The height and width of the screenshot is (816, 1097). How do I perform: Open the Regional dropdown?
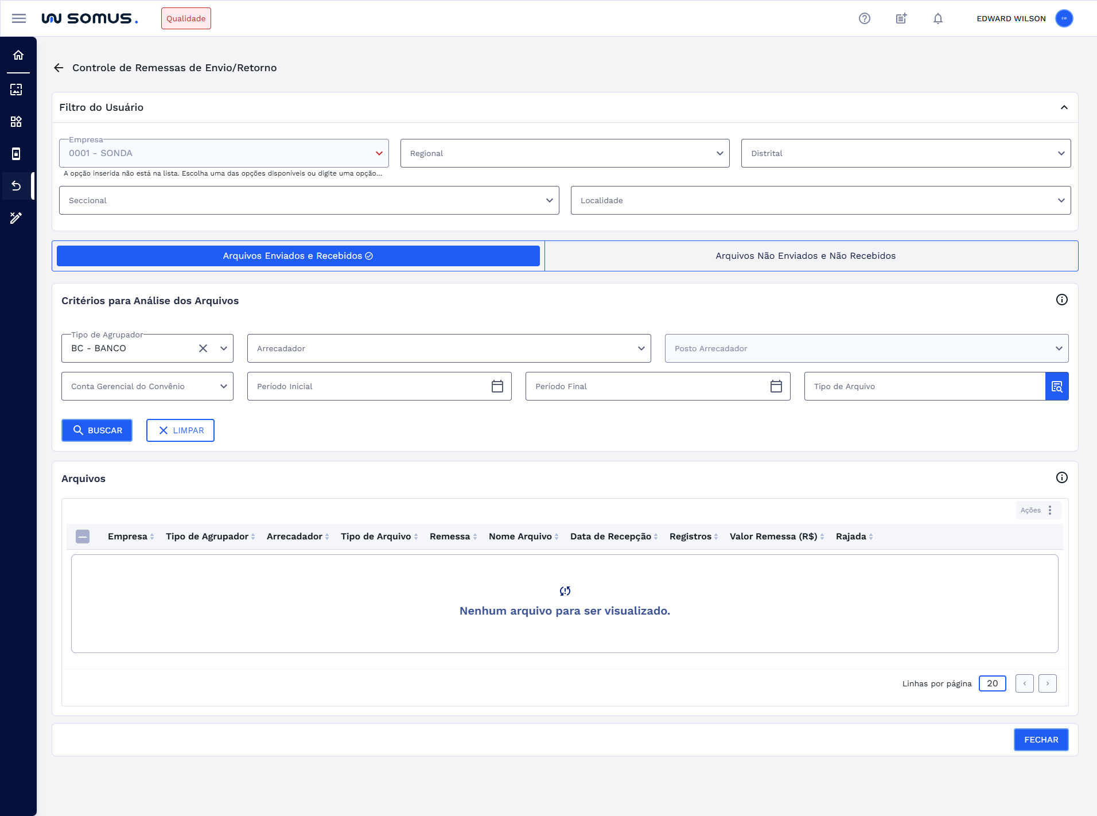coord(719,153)
